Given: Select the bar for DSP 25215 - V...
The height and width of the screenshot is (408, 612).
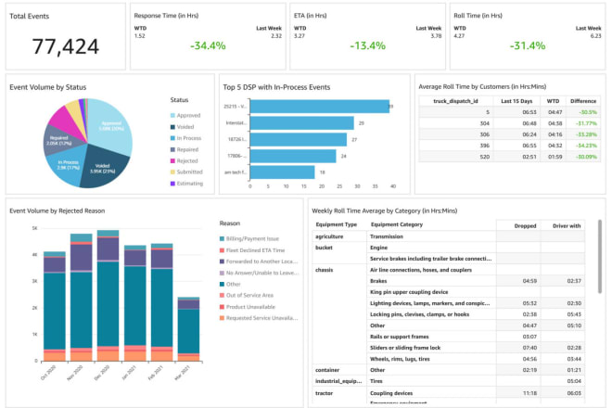Looking at the screenshot, I should [320, 107].
